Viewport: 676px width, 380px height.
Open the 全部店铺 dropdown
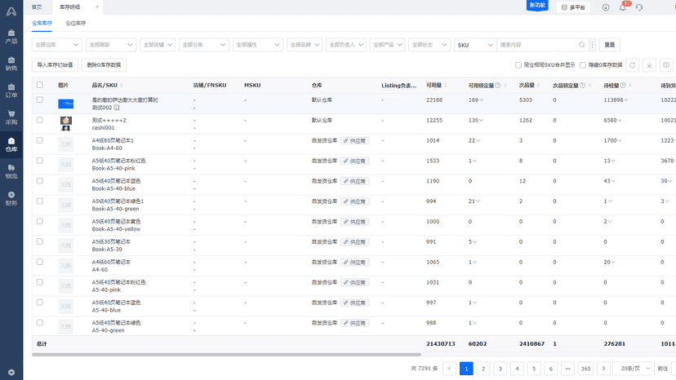pyautogui.click(x=158, y=45)
